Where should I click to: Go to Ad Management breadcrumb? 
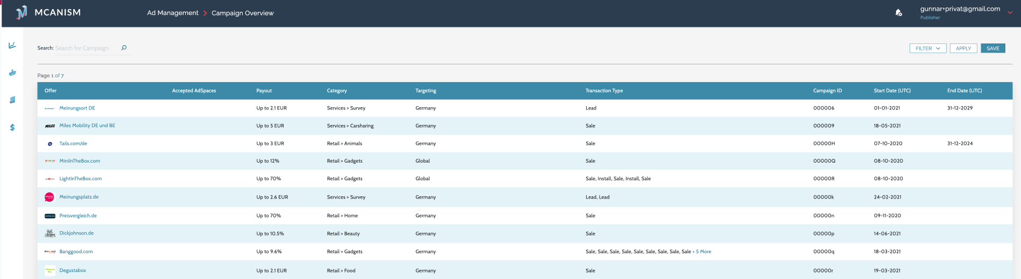(173, 13)
